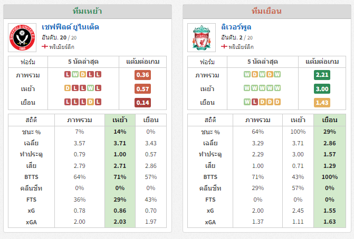The image size is (354, 239).
Task: Click England flag icon under Liverpool
Action: click(x=224, y=47)
